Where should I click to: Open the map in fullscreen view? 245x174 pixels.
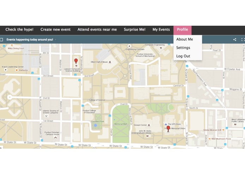point(243,40)
